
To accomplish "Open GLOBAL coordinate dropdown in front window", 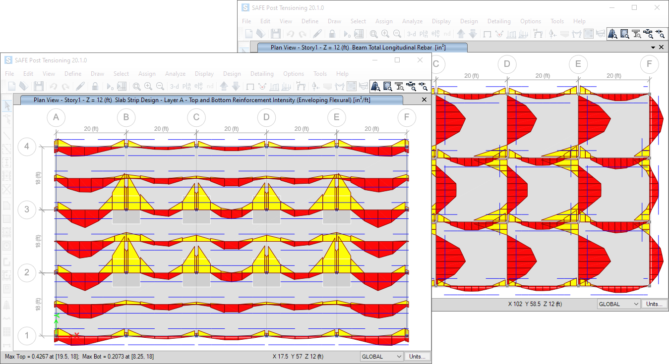I will click(x=381, y=357).
